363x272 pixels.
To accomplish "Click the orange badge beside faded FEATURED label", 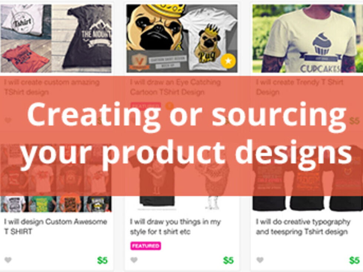I will pos(170,106).
